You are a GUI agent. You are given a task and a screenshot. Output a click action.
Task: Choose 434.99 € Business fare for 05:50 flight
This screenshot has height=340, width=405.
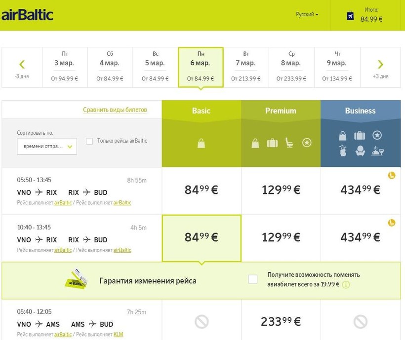[x=361, y=190]
